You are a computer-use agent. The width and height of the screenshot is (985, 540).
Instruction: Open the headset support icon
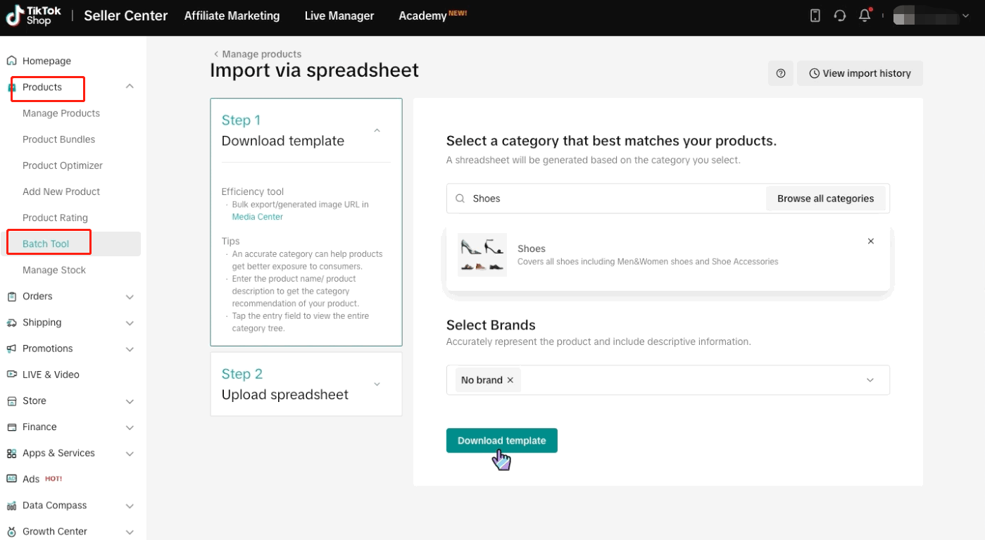tap(839, 15)
